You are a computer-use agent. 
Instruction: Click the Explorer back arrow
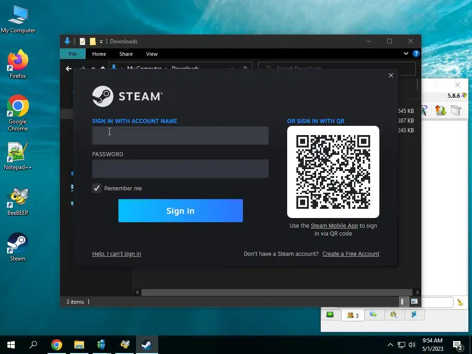pyautogui.click(x=69, y=69)
